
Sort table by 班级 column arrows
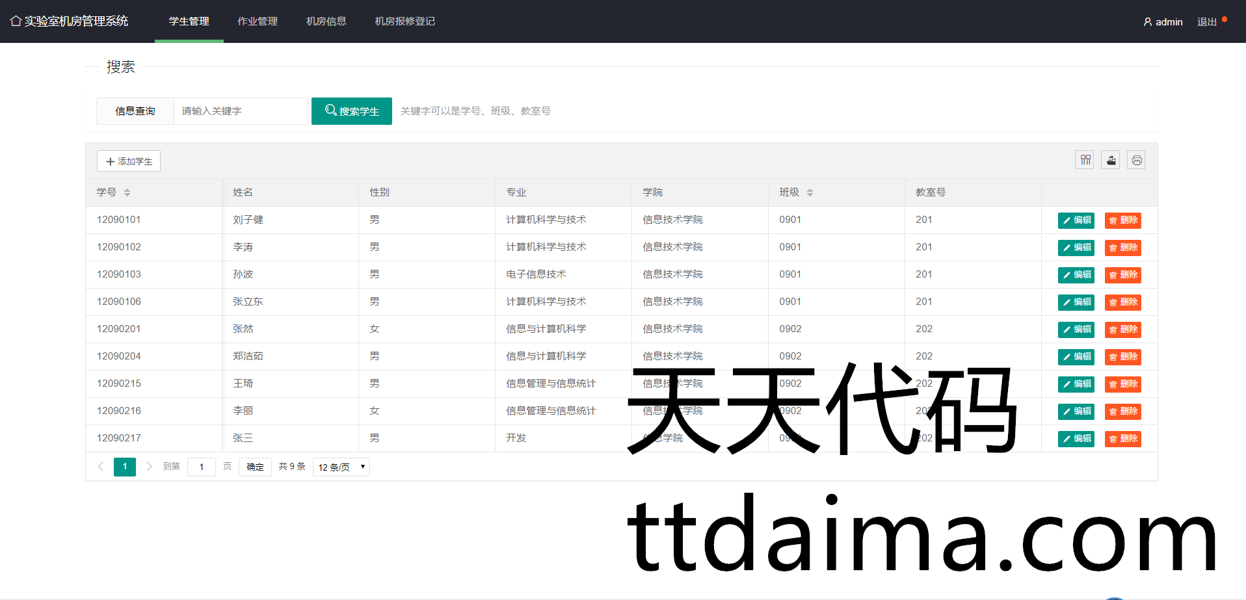coord(810,192)
